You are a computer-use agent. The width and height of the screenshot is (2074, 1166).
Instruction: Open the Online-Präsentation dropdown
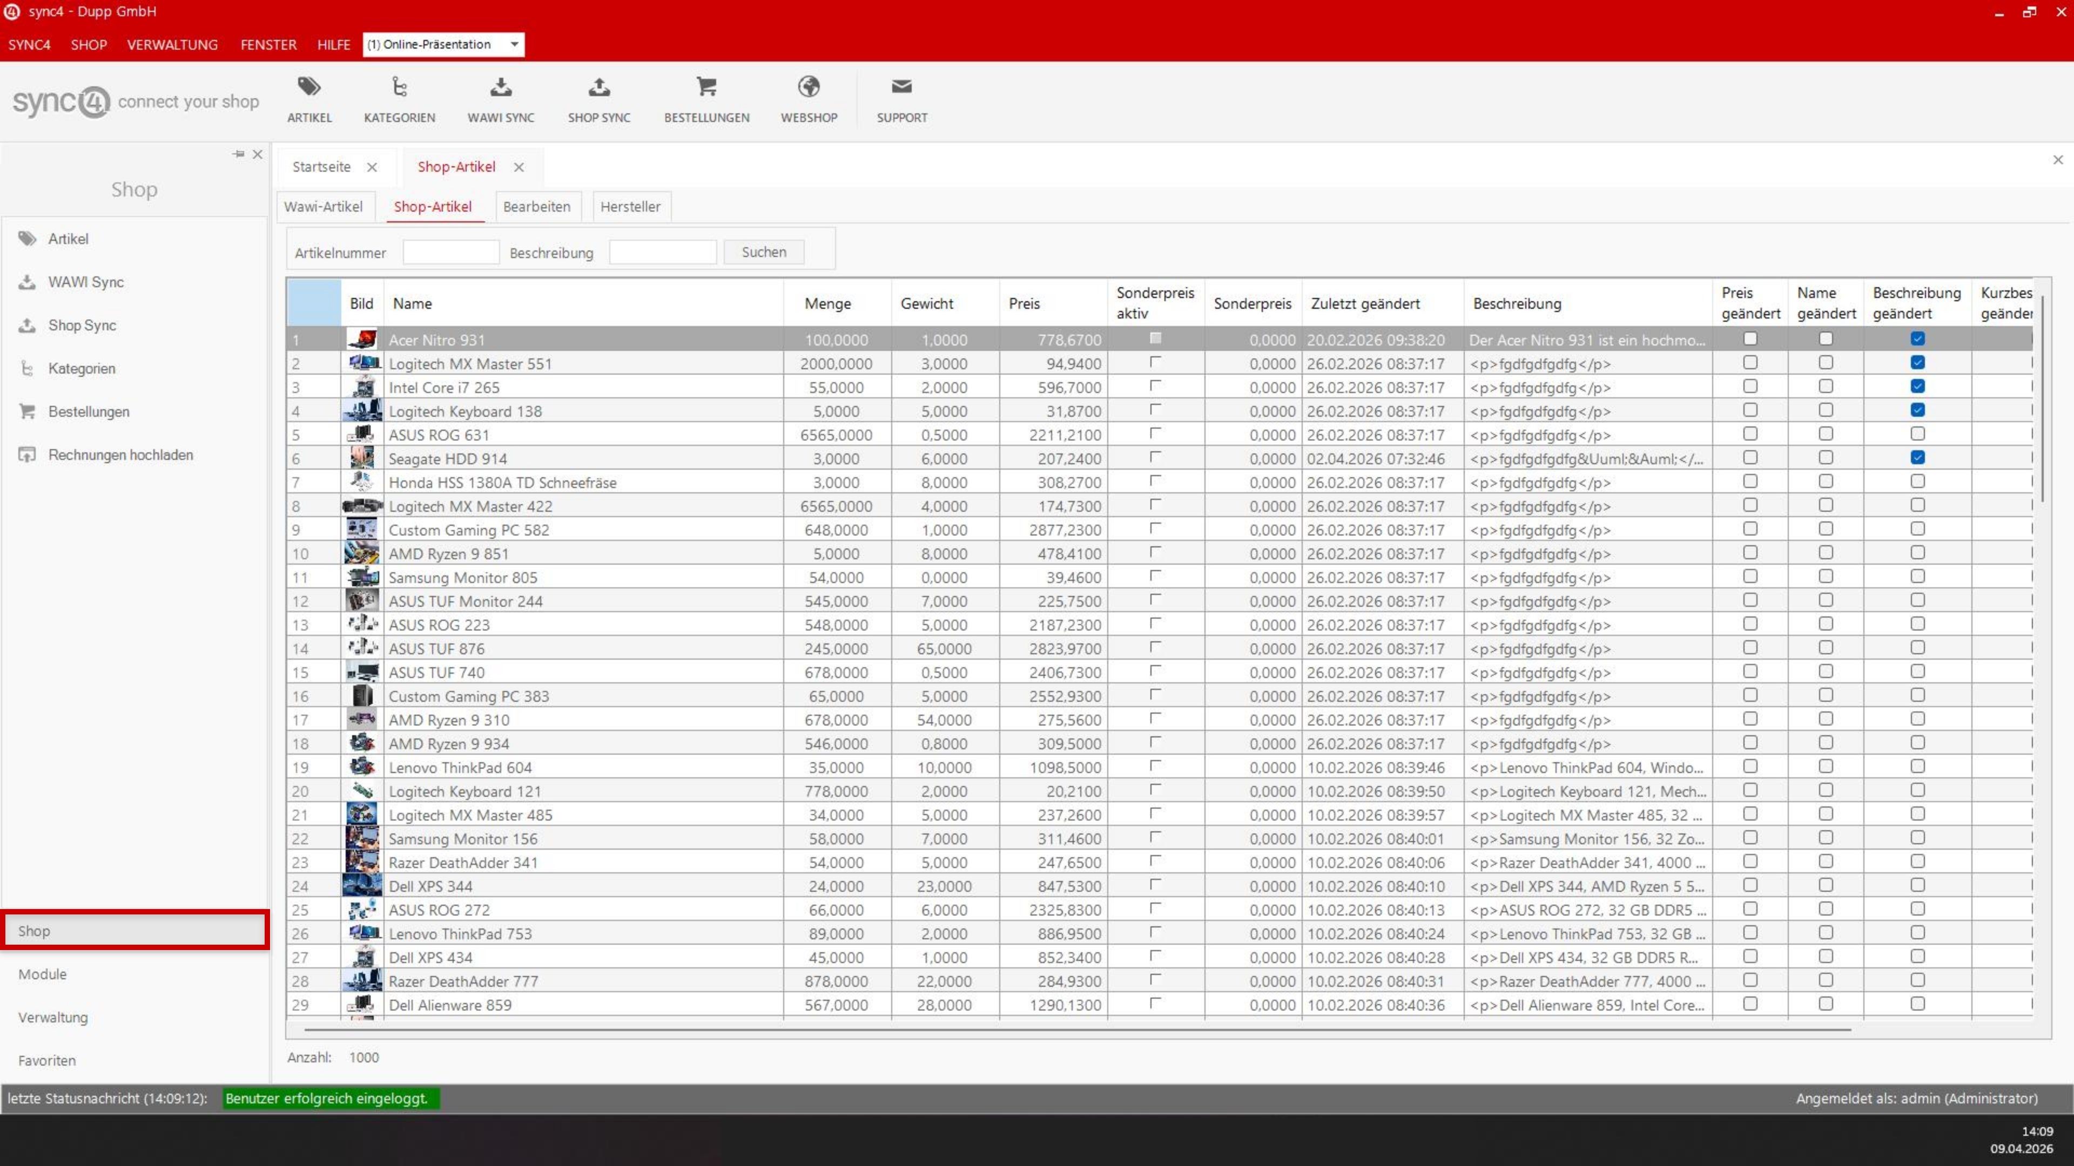tap(514, 44)
